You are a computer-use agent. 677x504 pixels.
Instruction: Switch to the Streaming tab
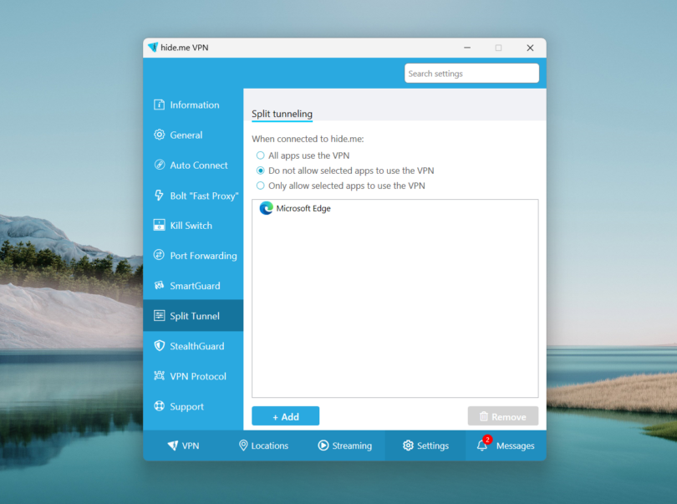tap(344, 445)
